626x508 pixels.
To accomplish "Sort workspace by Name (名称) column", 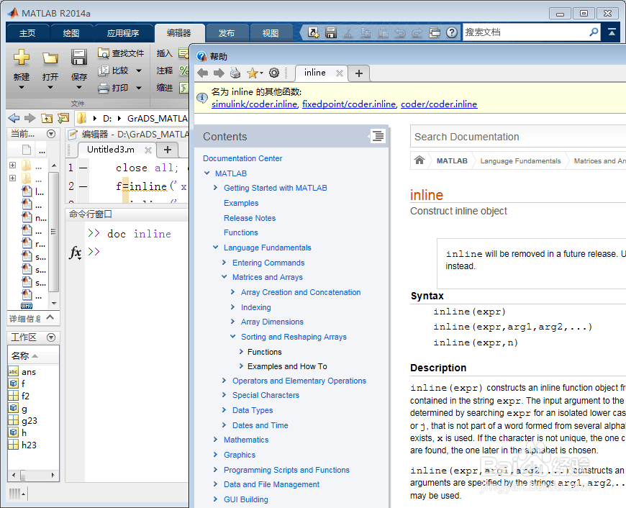I will 24,355.
